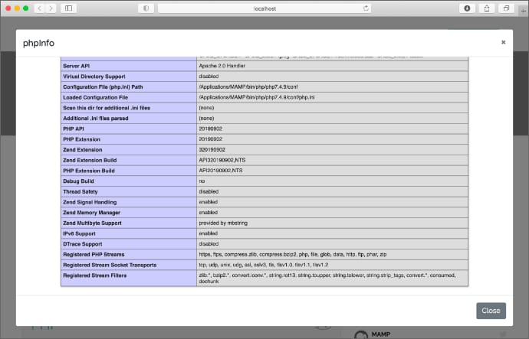Minimize the window with the yellow button
This screenshot has height=339, width=529.
[16, 8]
